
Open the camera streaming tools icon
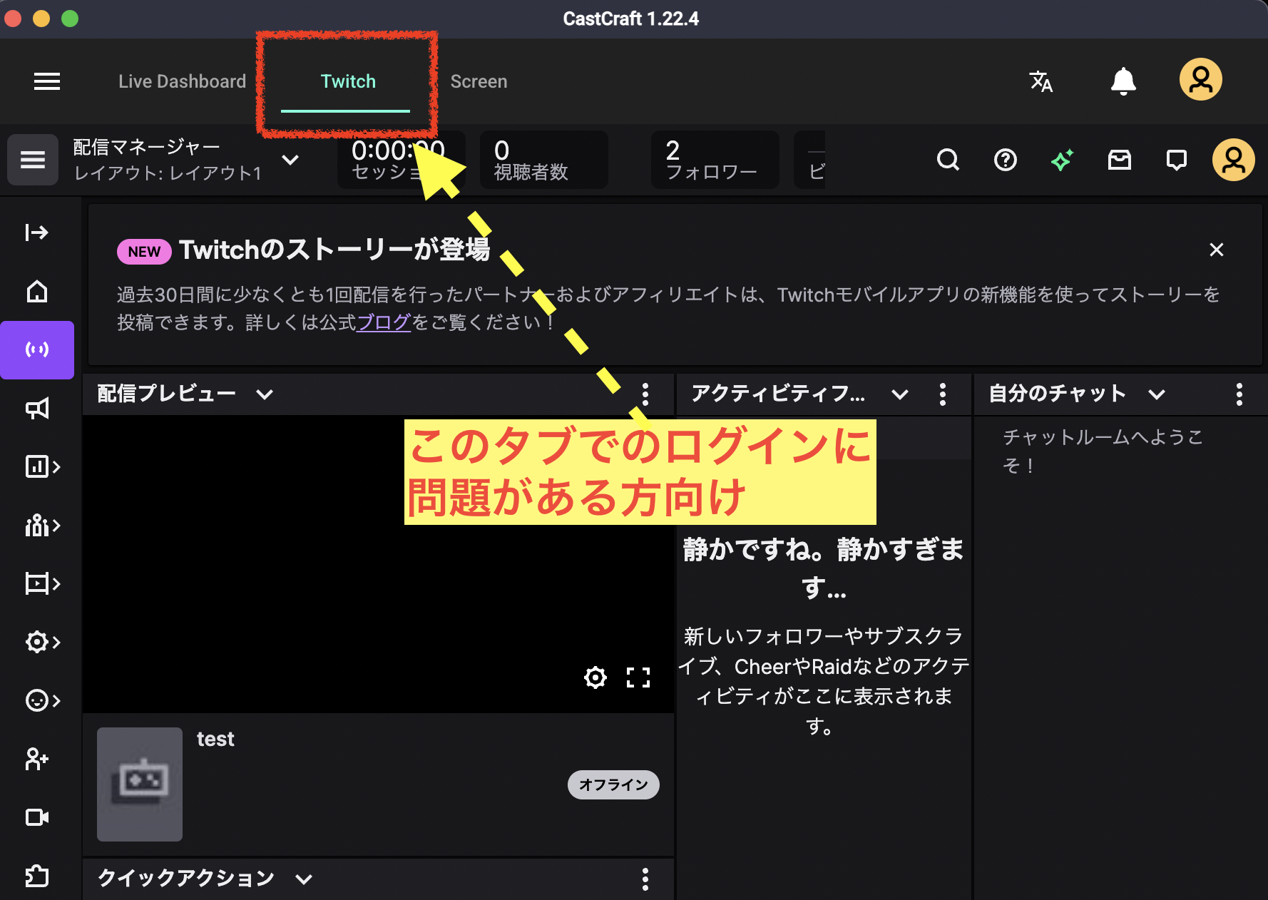click(x=37, y=817)
